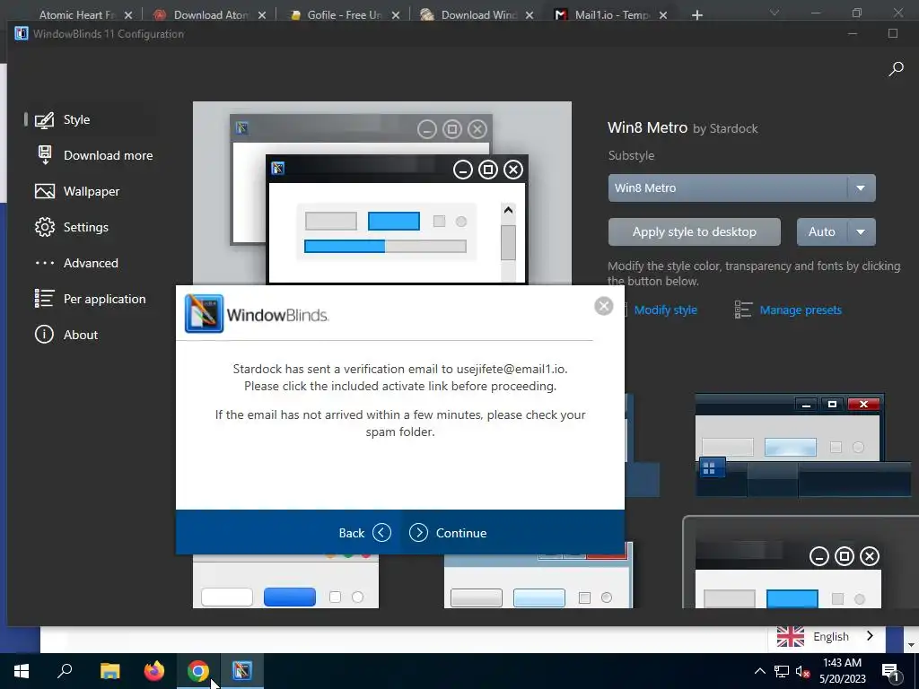
Task: Click the WindowBlinds title bar icon
Action: pos(22,33)
